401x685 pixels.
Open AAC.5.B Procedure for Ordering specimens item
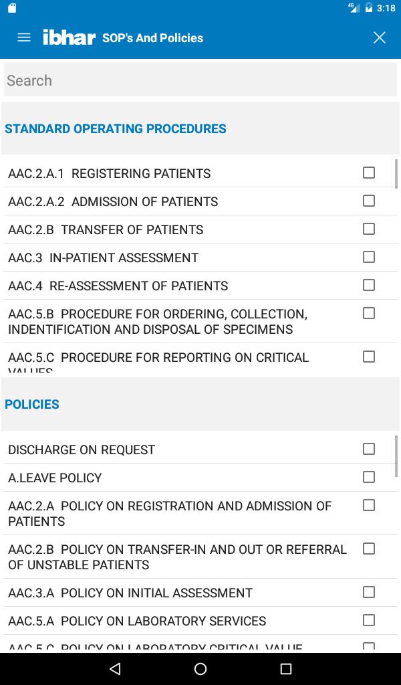pyautogui.click(x=158, y=321)
